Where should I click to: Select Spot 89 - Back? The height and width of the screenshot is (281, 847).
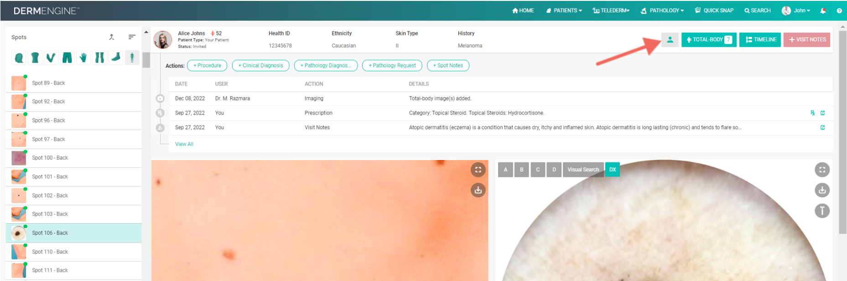[x=73, y=83]
